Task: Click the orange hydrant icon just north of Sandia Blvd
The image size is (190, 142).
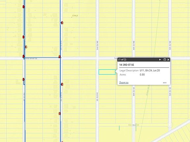Action: [x=26, y=47]
